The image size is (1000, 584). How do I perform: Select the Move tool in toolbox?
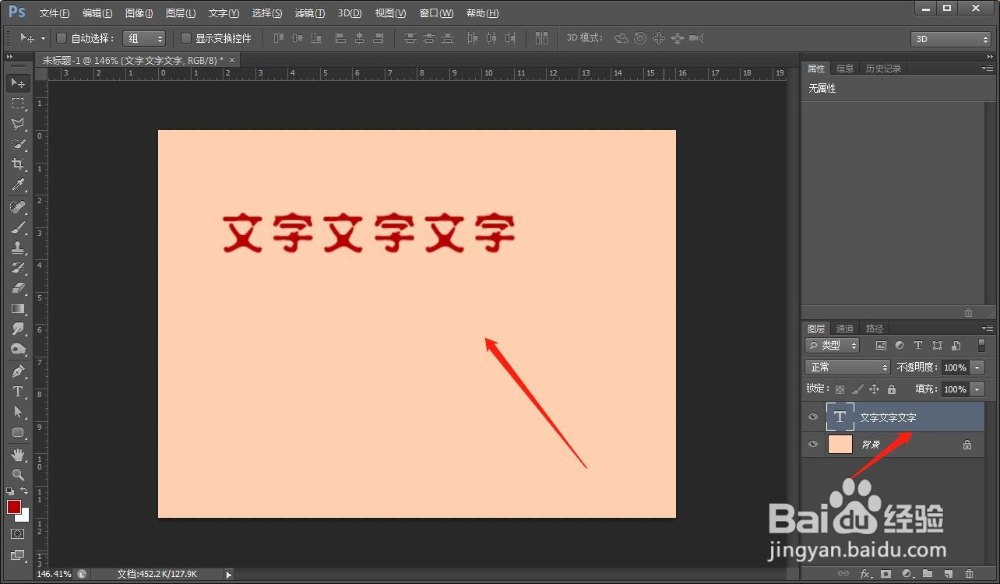click(18, 83)
